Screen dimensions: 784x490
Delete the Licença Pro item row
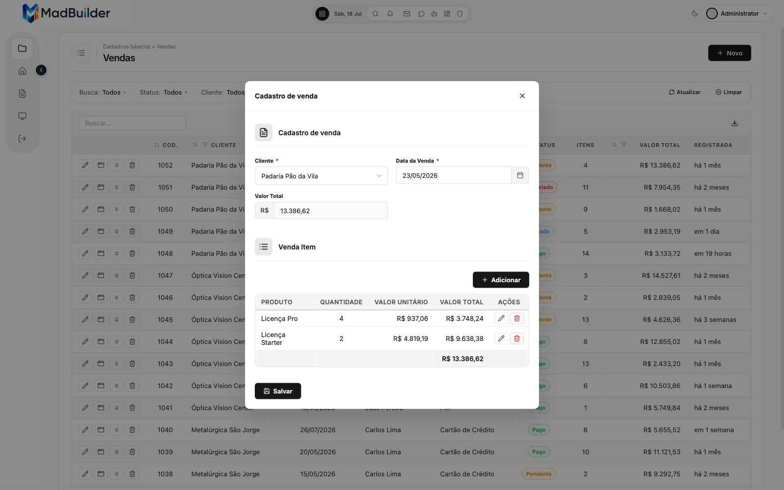pos(516,318)
